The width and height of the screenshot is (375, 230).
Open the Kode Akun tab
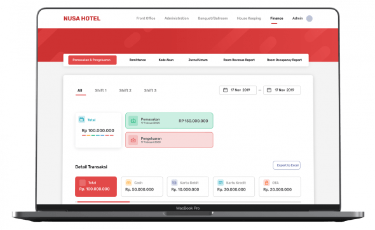tap(166, 60)
